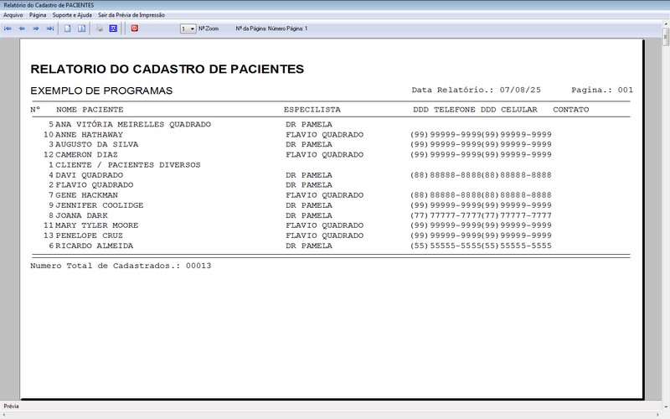Viewport: 670px width, 419px height.
Task: Open the Nº Zoom dropdown
Action: [x=193, y=28]
